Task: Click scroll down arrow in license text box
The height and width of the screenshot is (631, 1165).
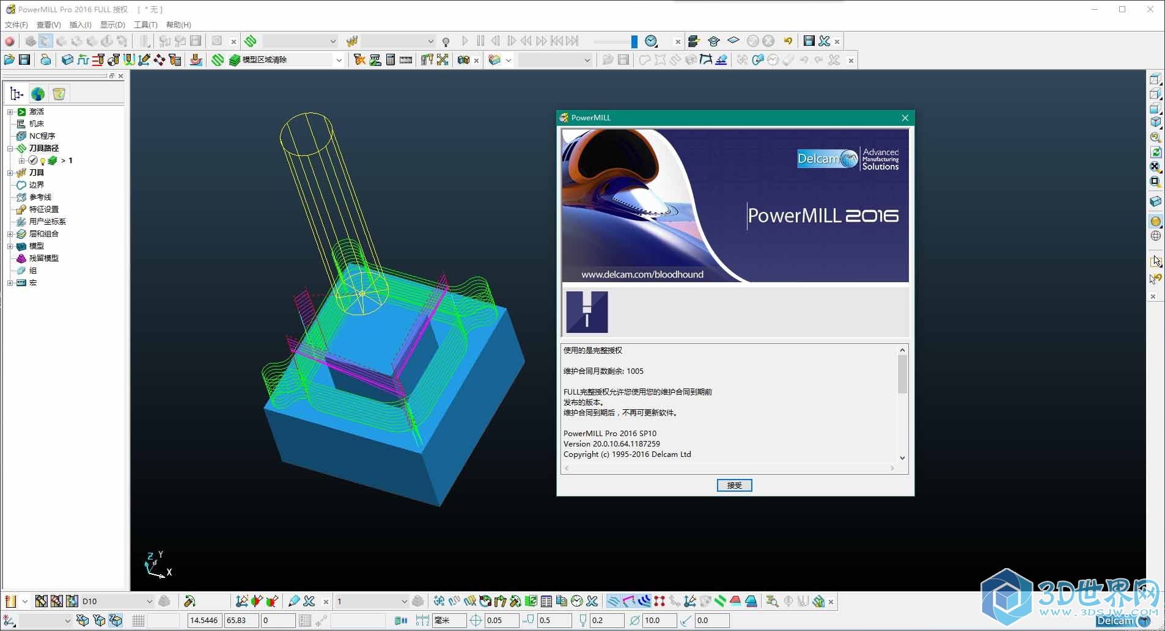Action: pos(902,458)
